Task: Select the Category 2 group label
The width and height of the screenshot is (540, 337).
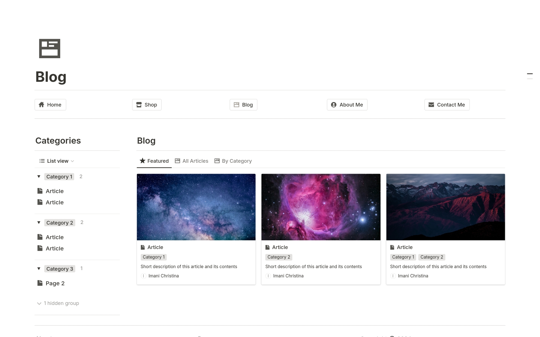Action: tap(60, 223)
